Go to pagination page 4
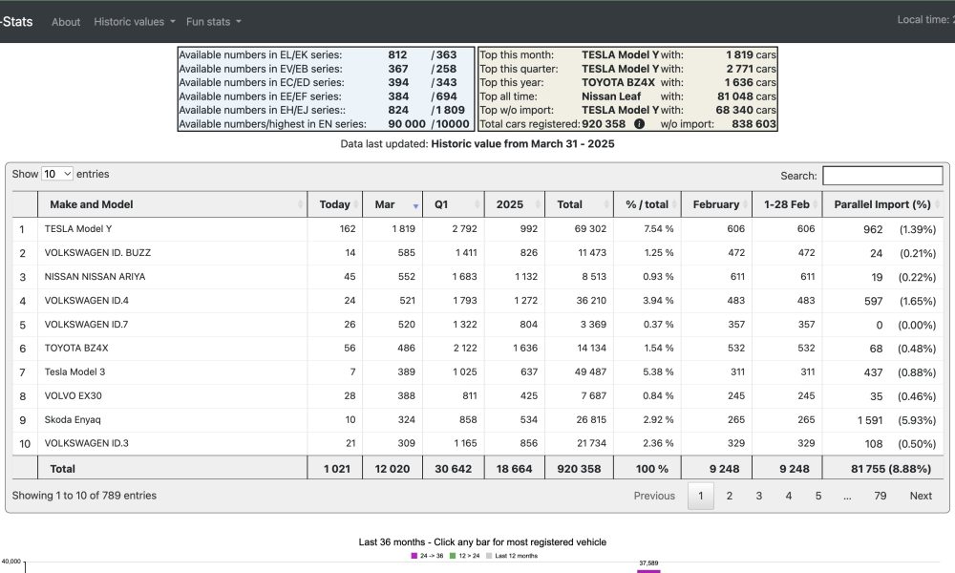Viewport: 955px width, 573px height. pos(789,496)
